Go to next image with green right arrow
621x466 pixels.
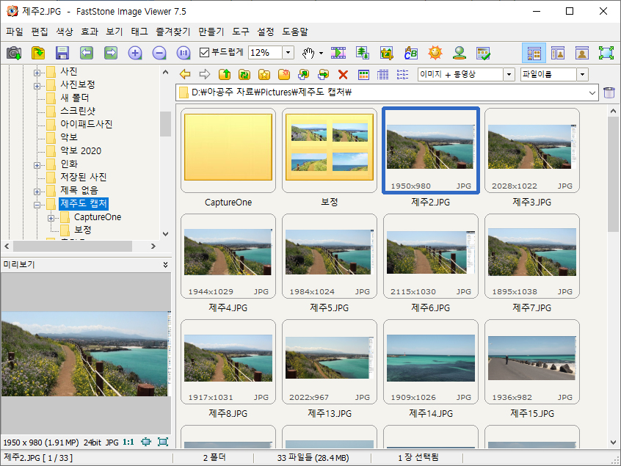[x=111, y=53]
